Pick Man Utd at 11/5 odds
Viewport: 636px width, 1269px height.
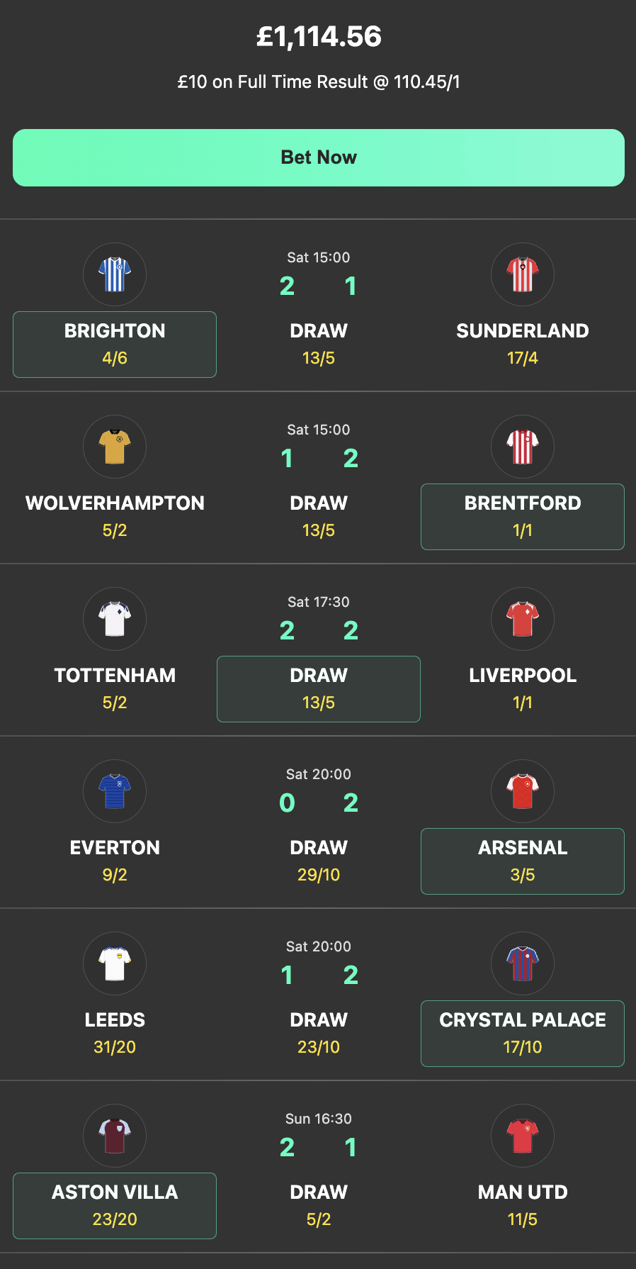(522, 1206)
